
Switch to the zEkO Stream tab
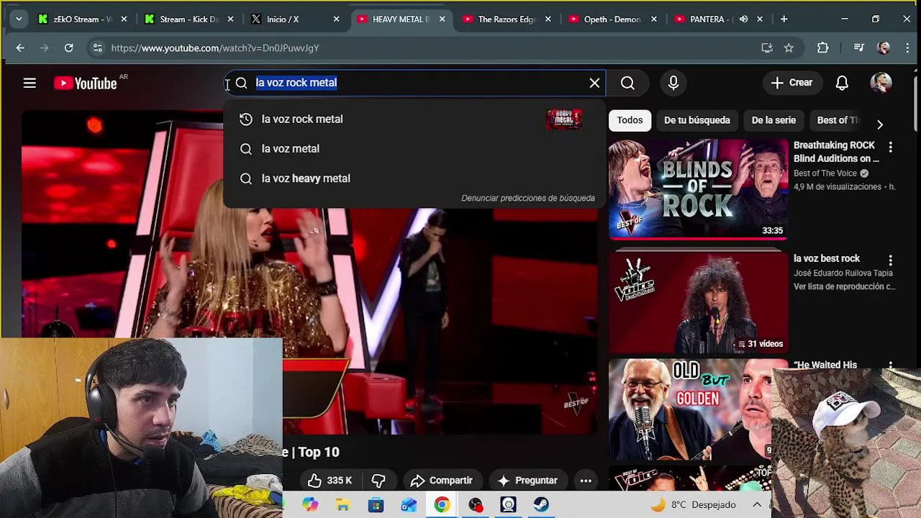[x=81, y=19]
